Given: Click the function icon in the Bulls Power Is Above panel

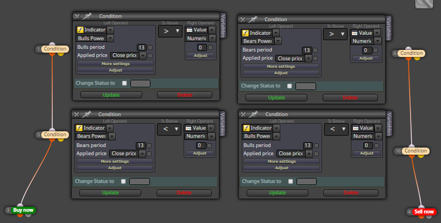Looking at the screenshot, I should tap(80, 30).
